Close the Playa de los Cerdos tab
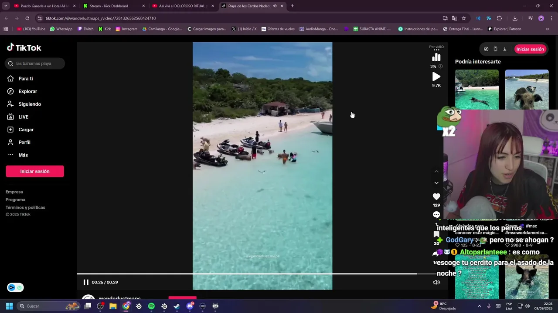This screenshot has height=313, width=558. point(282,6)
